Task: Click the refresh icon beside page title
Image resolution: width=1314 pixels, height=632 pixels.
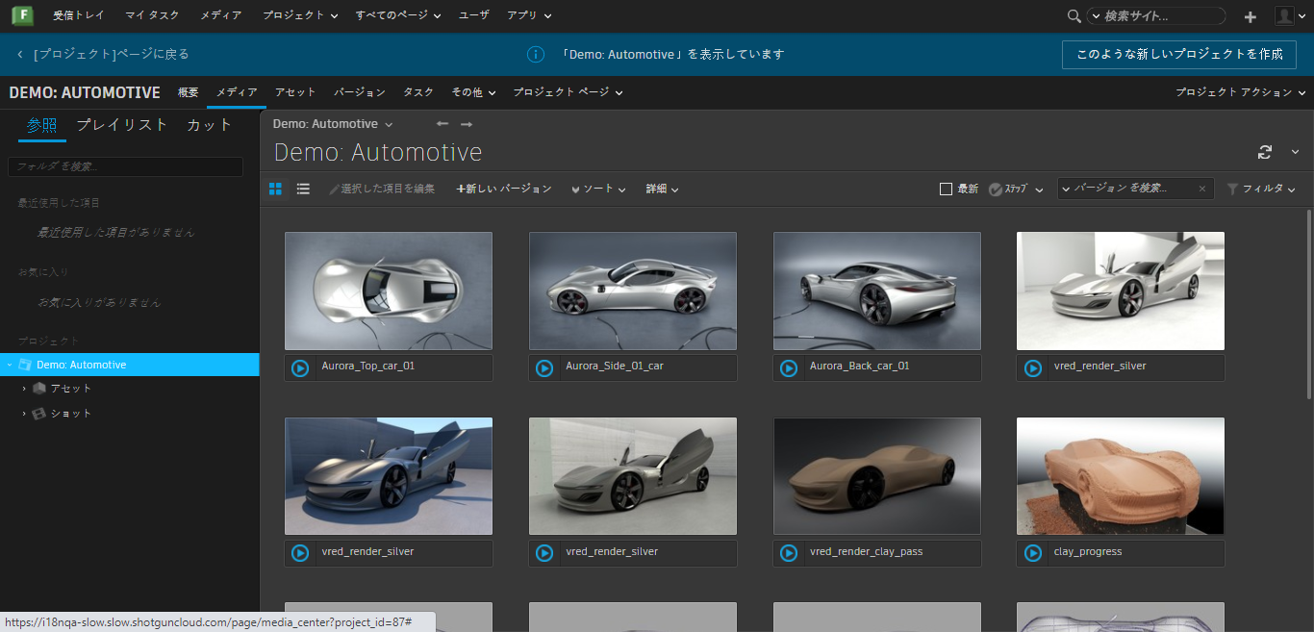Action: click(x=1265, y=152)
